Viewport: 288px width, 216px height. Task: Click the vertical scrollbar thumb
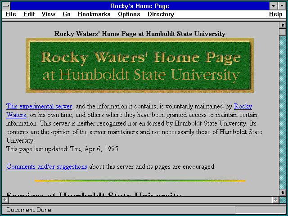(283, 32)
